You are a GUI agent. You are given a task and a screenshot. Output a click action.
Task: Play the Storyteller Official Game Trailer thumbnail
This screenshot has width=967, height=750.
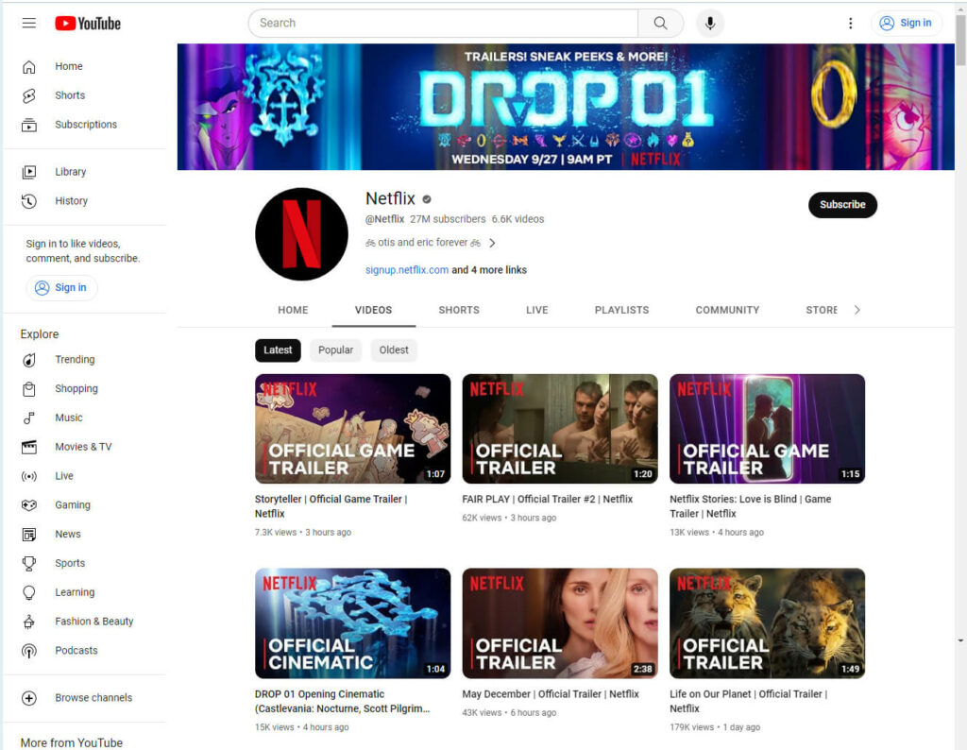[x=353, y=429]
